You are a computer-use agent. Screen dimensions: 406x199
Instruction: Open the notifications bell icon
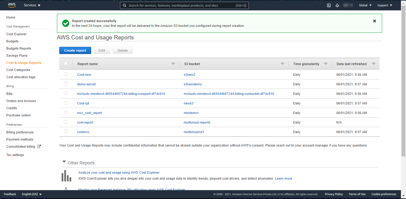point(337,5)
